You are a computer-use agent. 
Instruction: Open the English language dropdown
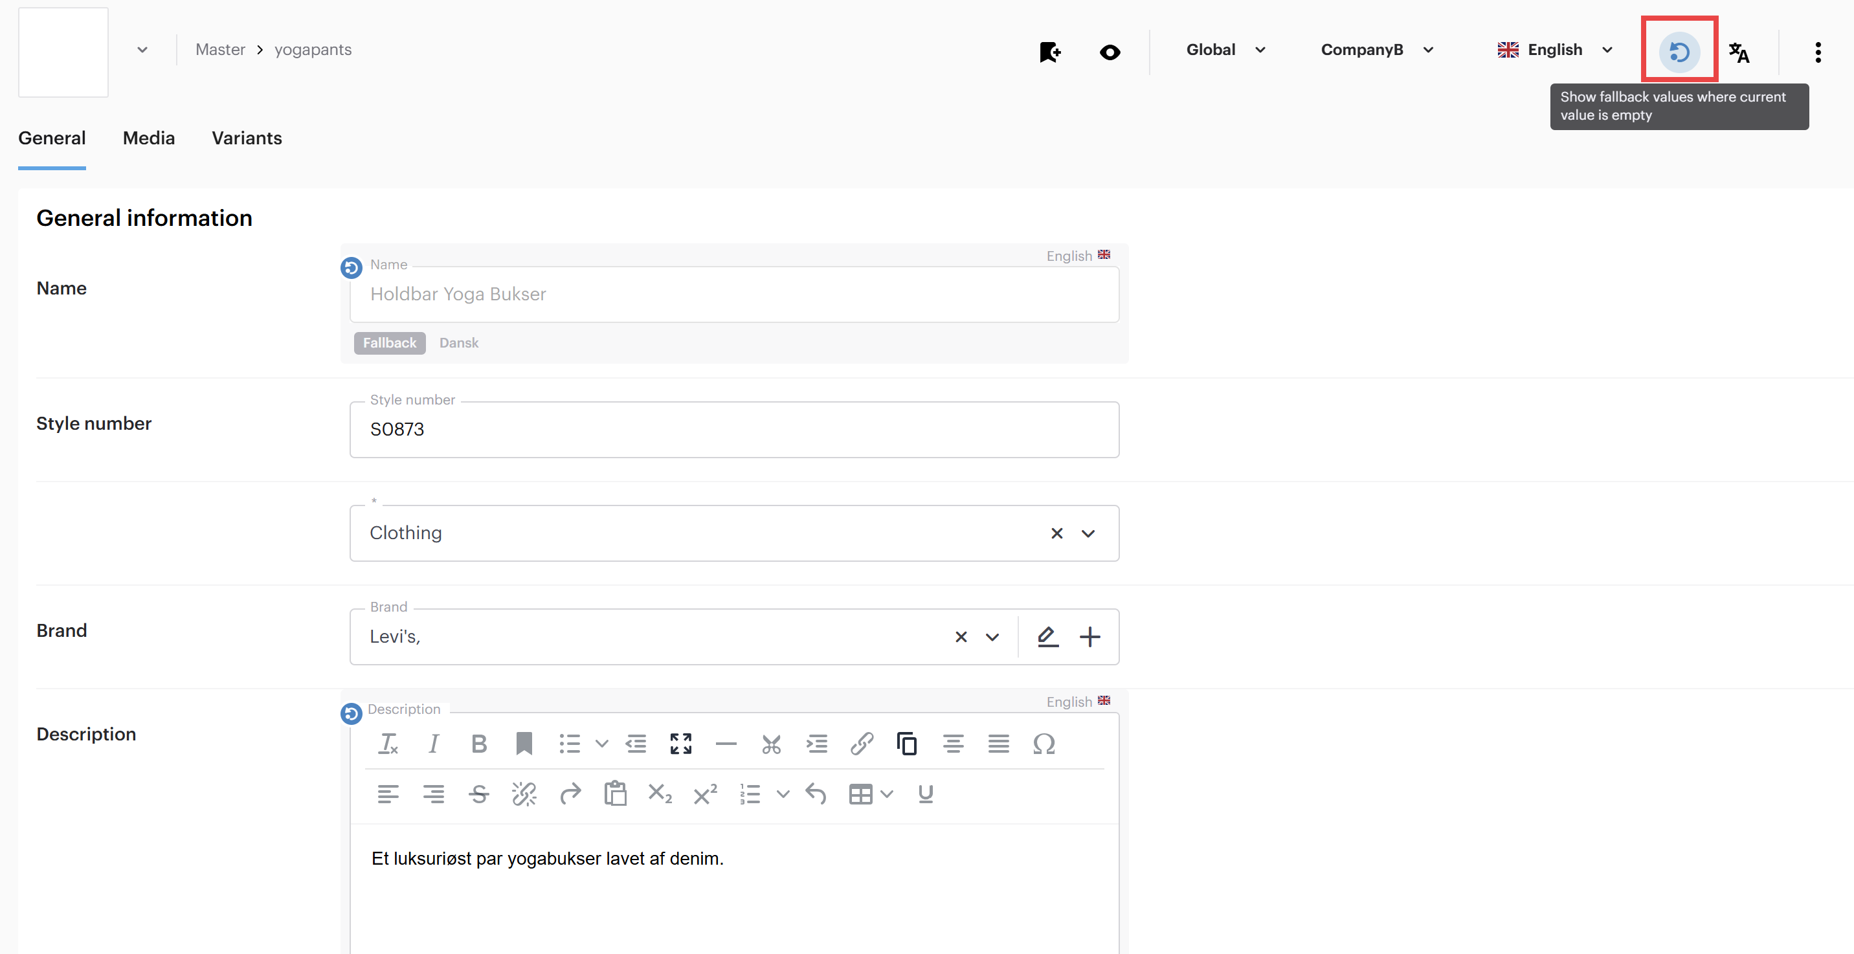click(x=1554, y=50)
